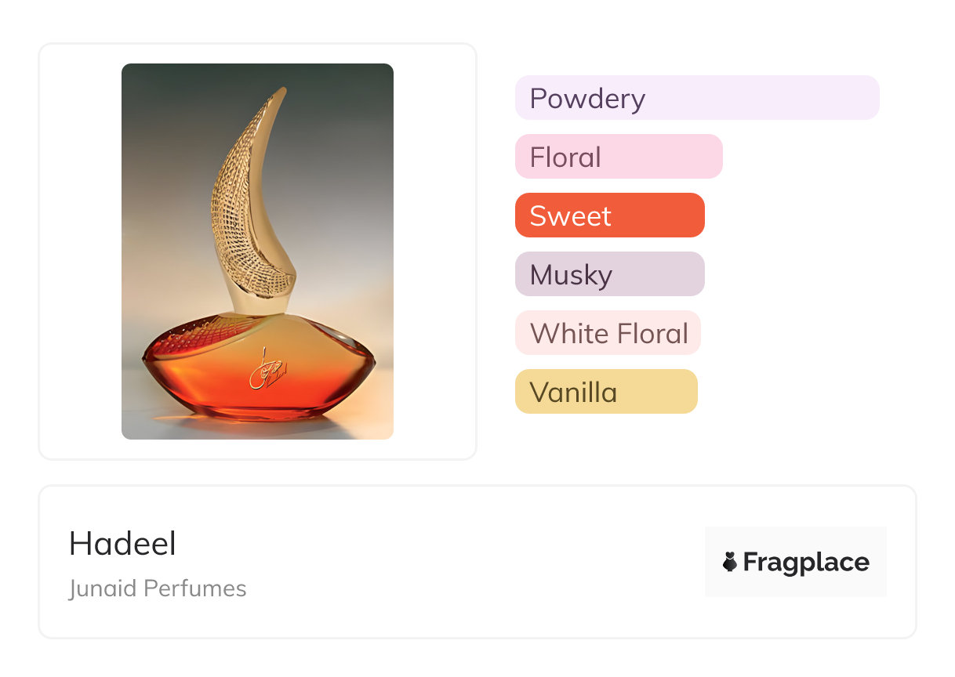Choose the Sweet accord bar

click(609, 215)
